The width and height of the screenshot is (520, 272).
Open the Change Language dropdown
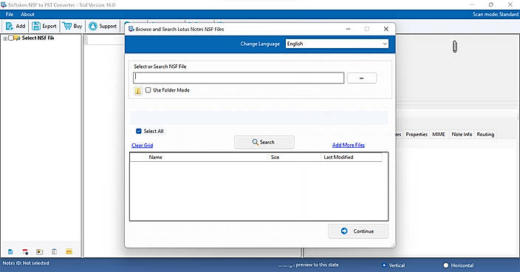tap(337, 44)
